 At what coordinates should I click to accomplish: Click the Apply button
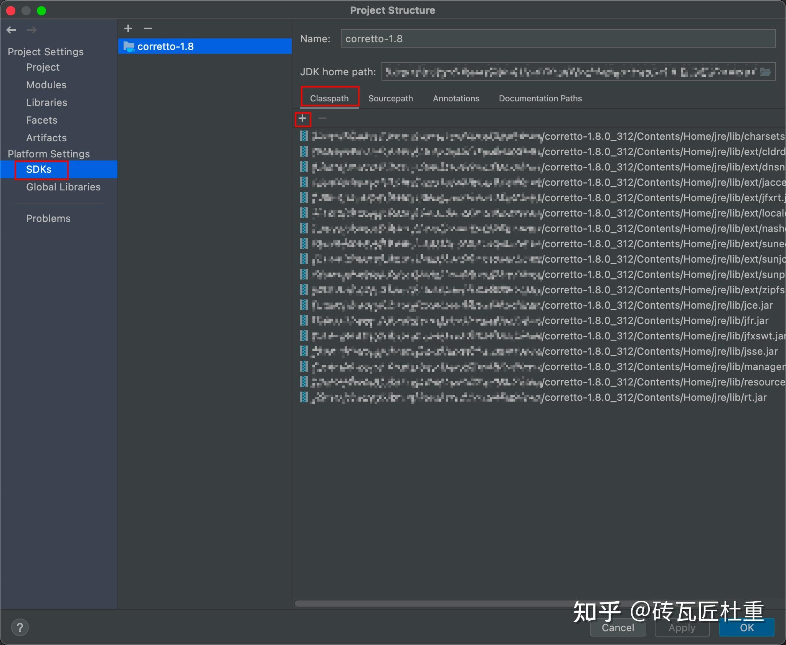[x=682, y=628]
